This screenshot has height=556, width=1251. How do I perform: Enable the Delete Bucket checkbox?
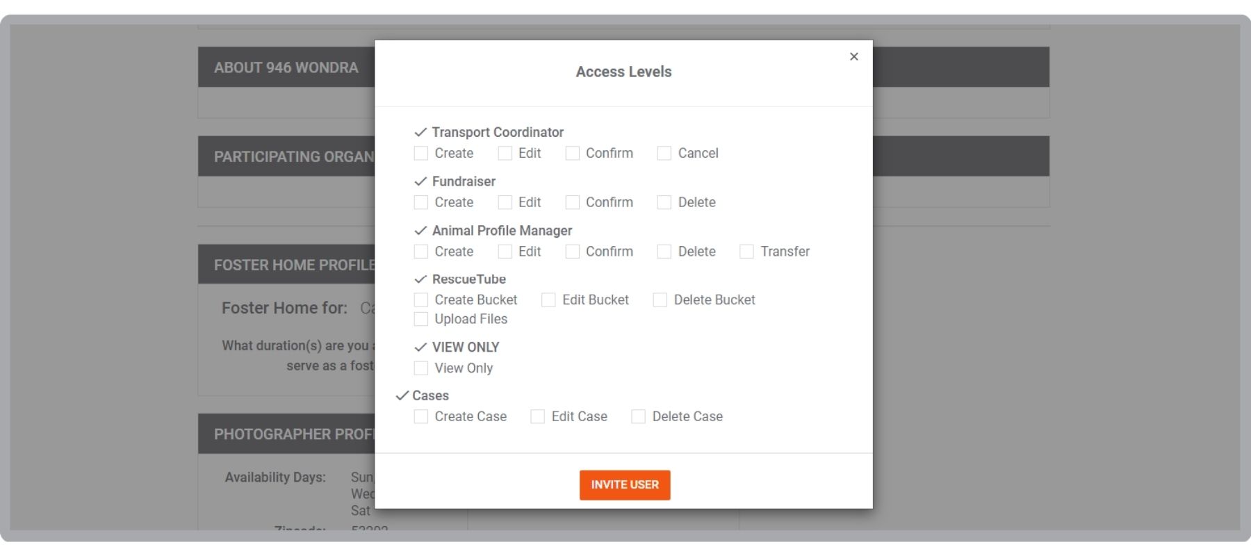pyautogui.click(x=660, y=300)
